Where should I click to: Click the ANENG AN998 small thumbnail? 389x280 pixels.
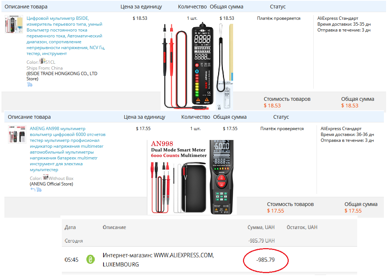point(17,135)
